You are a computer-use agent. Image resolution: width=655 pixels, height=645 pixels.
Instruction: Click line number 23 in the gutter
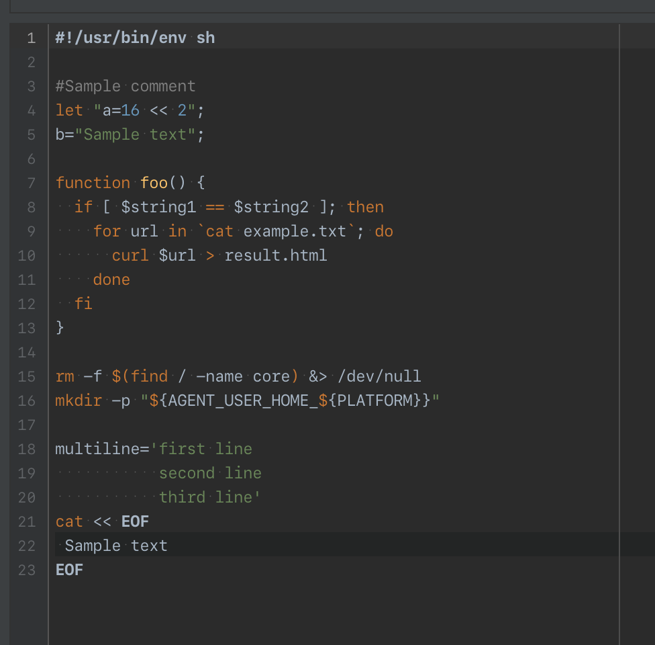pyautogui.click(x=27, y=570)
